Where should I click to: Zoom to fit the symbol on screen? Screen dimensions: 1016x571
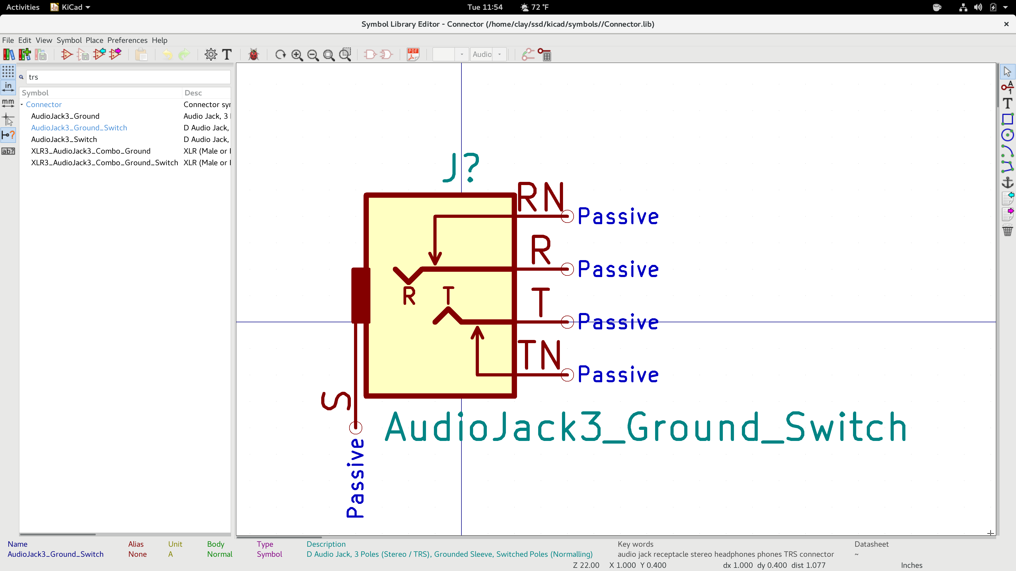pos(329,55)
